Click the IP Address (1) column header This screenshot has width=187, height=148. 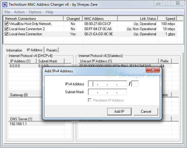[x=22, y=61]
